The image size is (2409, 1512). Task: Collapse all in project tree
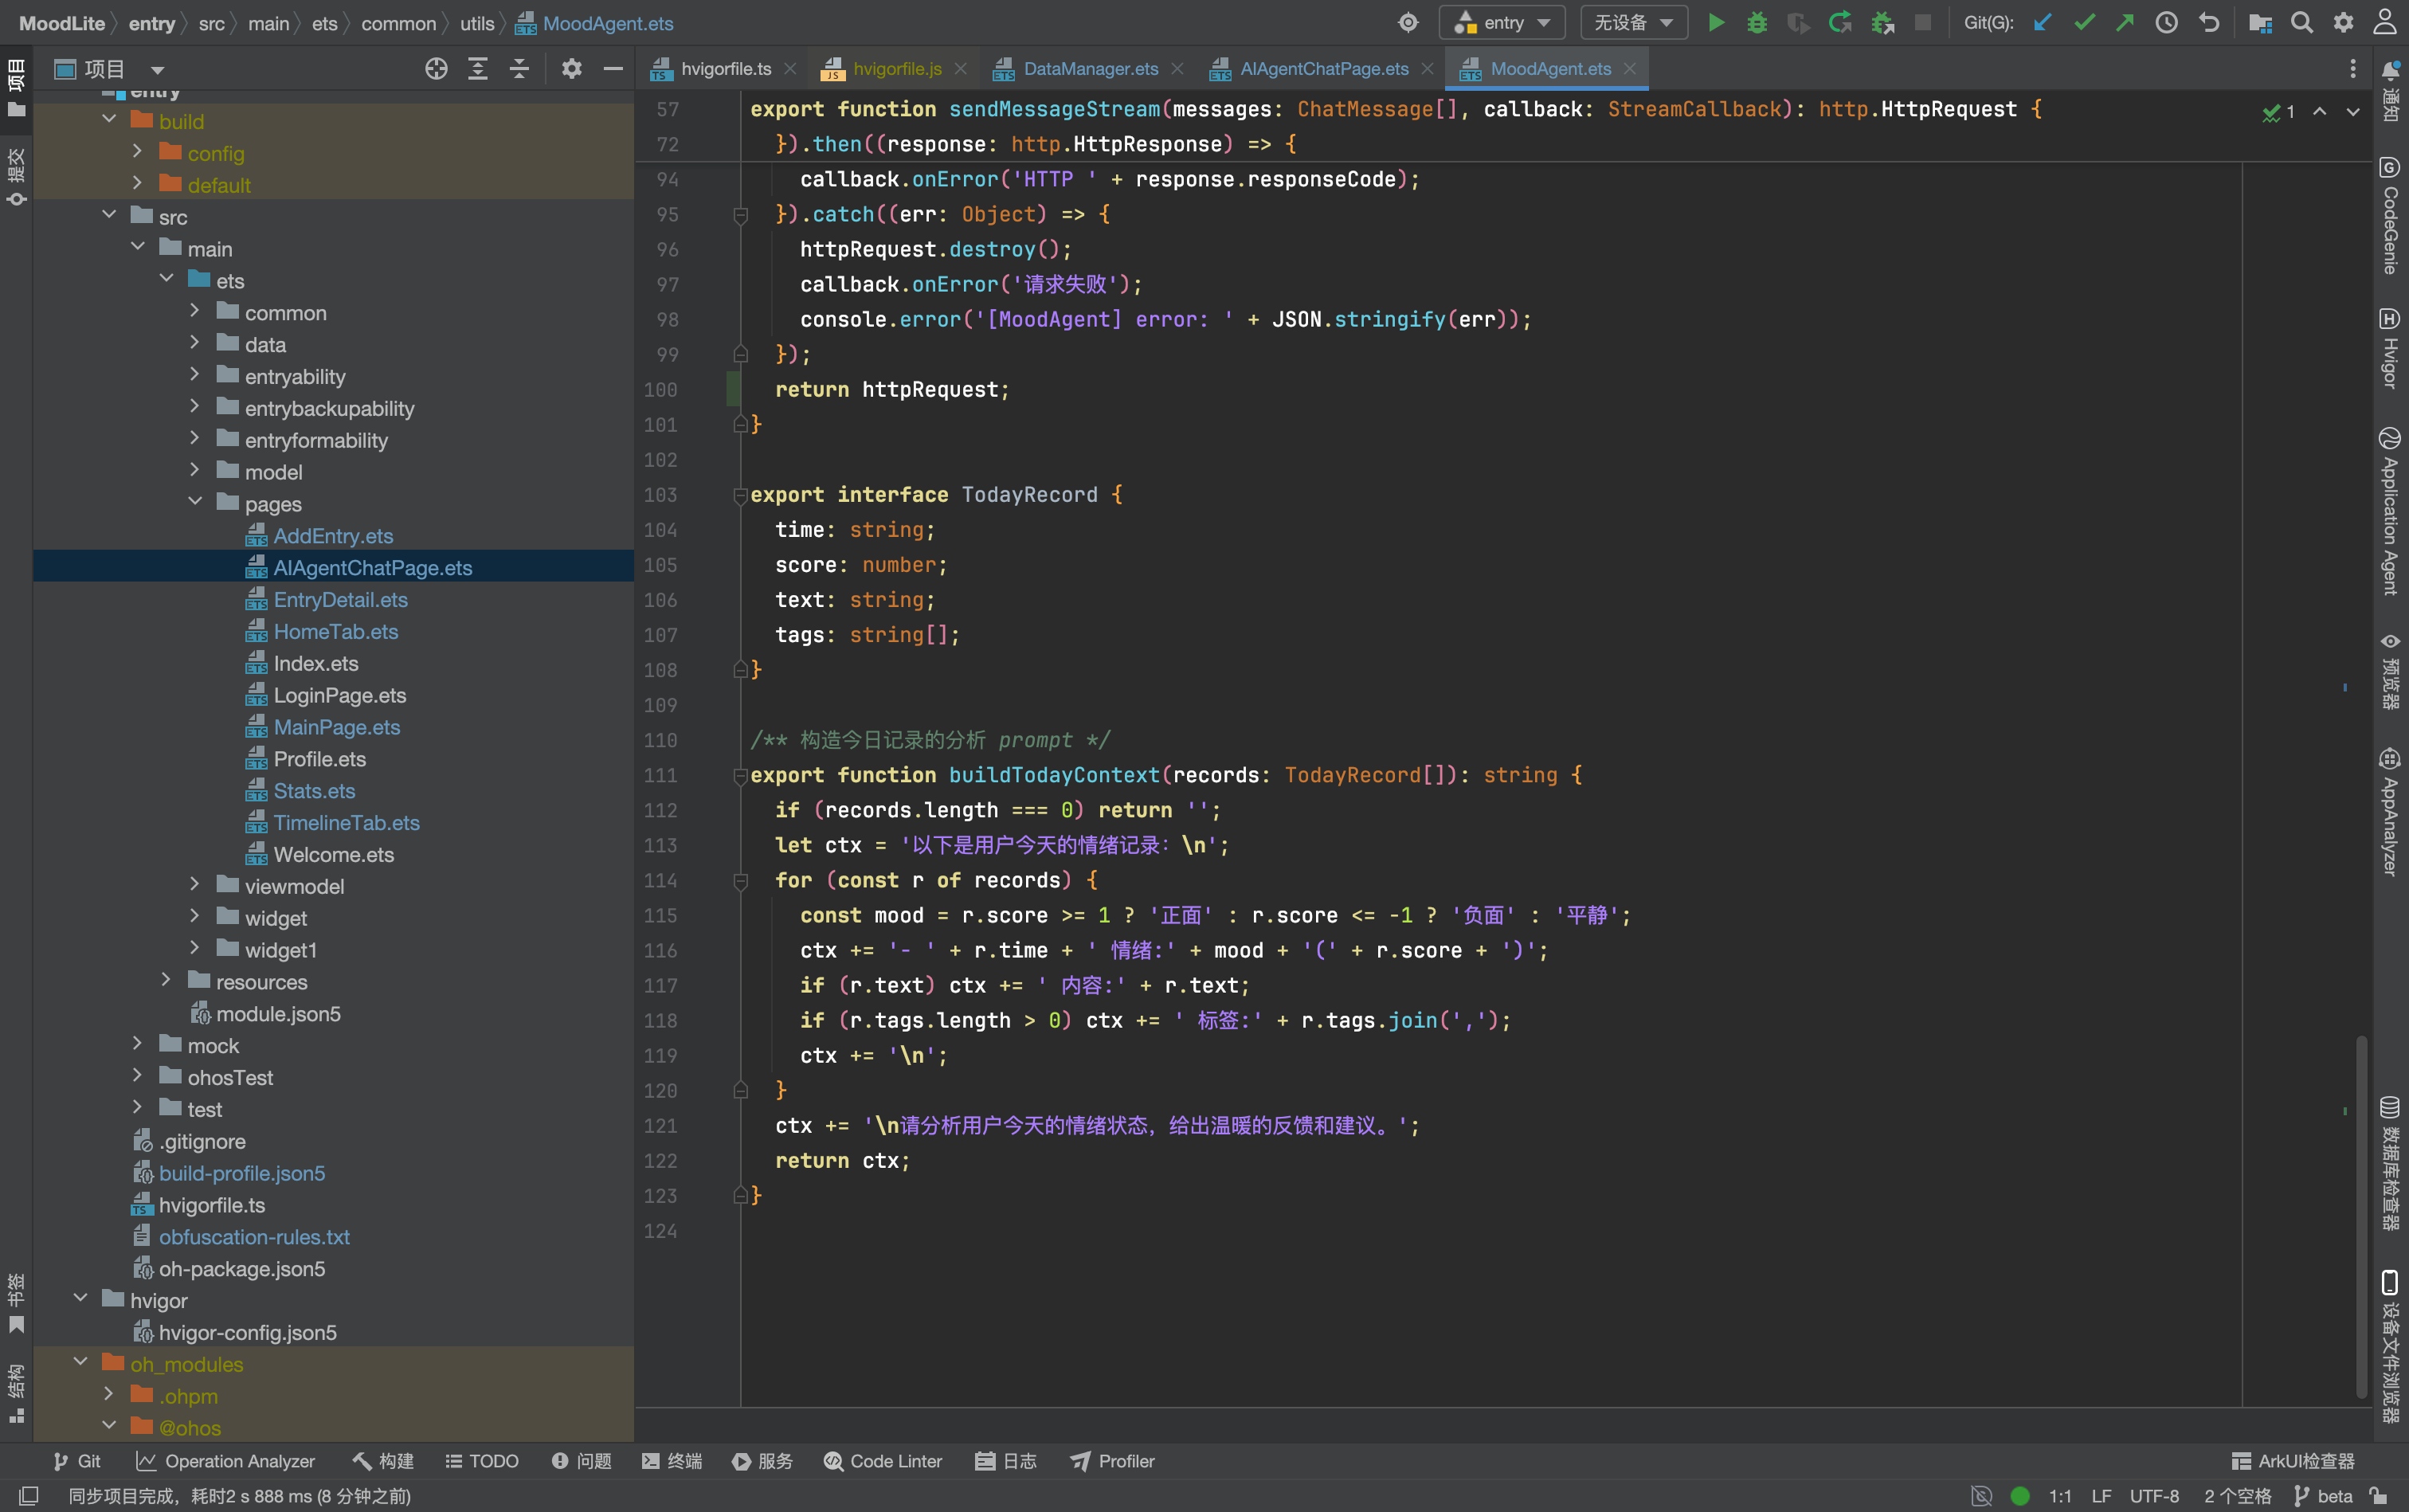[519, 69]
